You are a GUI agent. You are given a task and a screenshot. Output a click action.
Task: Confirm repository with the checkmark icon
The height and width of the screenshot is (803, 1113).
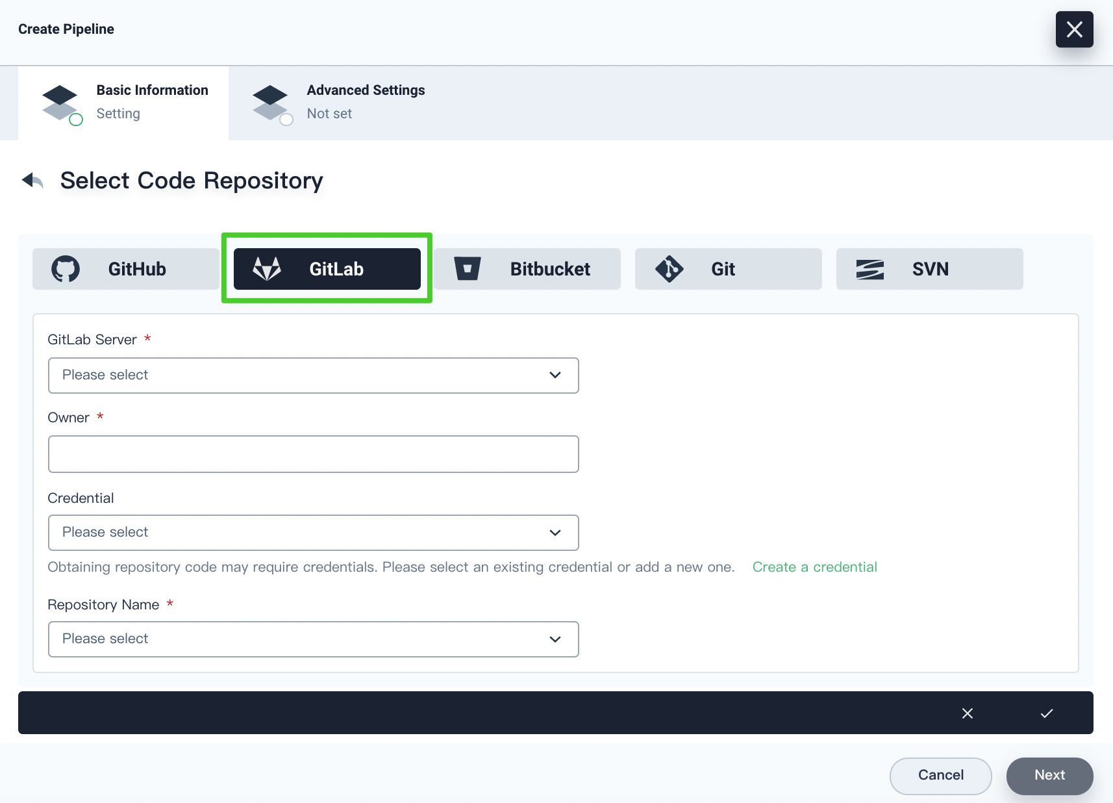point(1046,713)
